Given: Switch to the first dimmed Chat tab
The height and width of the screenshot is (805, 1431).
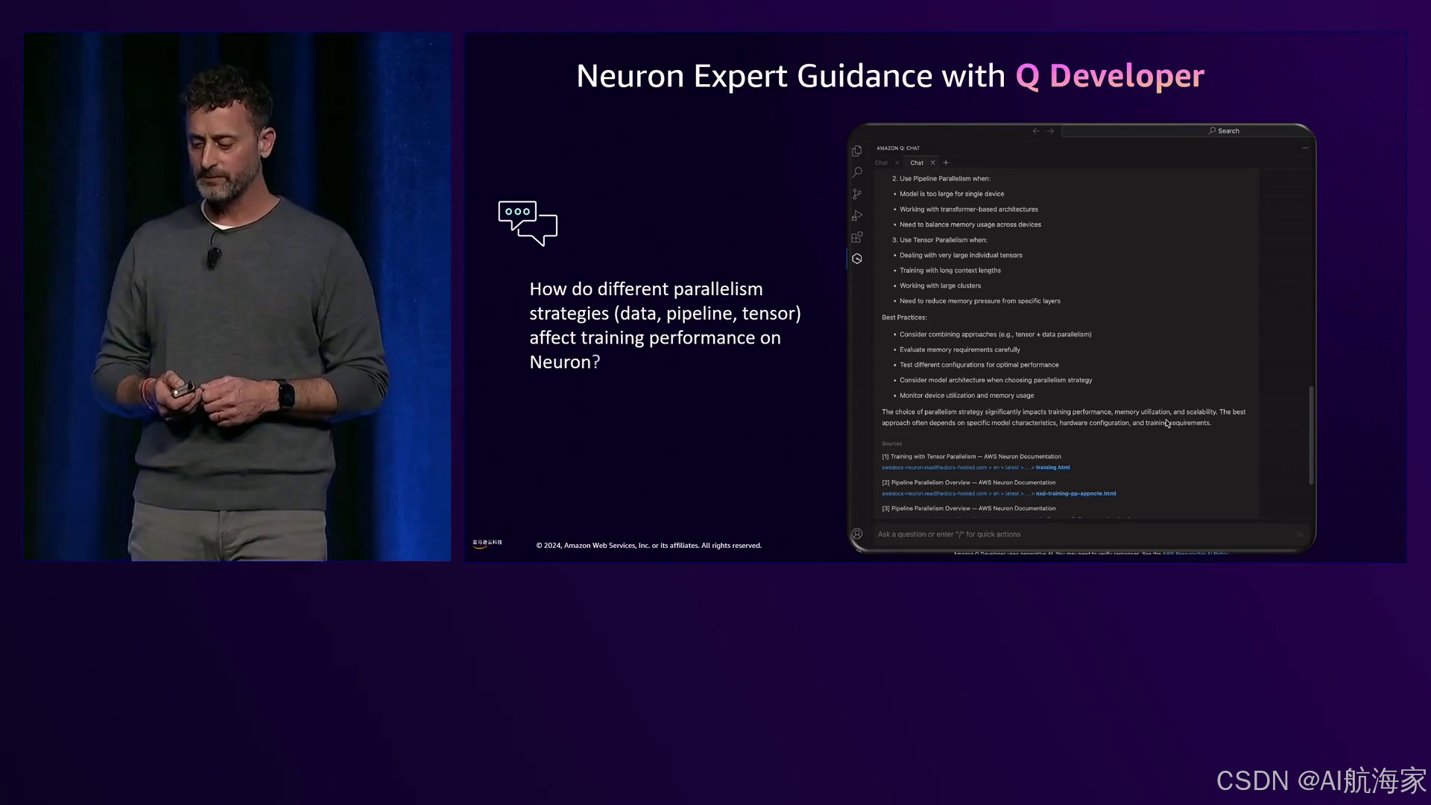Looking at the screenshot, I should click(x=882, y=162).
